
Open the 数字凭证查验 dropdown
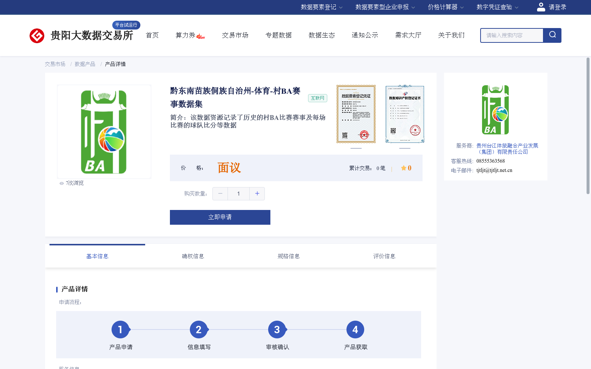point(498,7)
